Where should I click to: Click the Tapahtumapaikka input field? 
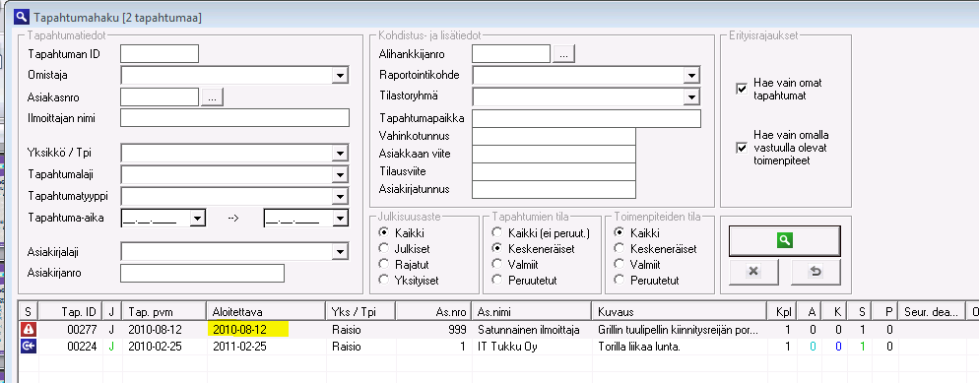point(587,118)
